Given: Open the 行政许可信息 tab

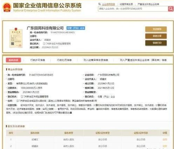Looking at the screenshot, I should [x=38, y=60].
